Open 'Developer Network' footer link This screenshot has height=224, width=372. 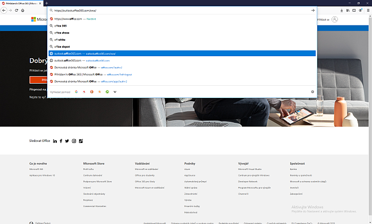click(x=248, y=182)
